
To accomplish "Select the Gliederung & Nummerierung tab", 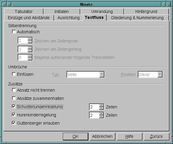I will pos(137,18).
